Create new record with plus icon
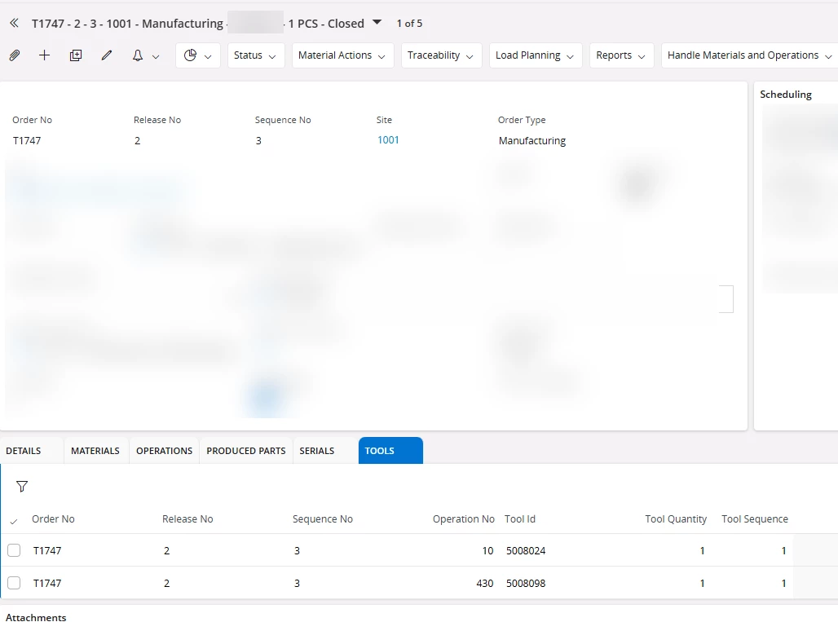The width and height of the screenshot is (838, 622). pos(44,55)
